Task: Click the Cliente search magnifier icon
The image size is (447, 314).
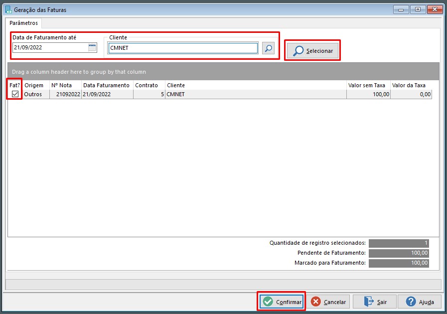Action: click(x=268, y=48)
